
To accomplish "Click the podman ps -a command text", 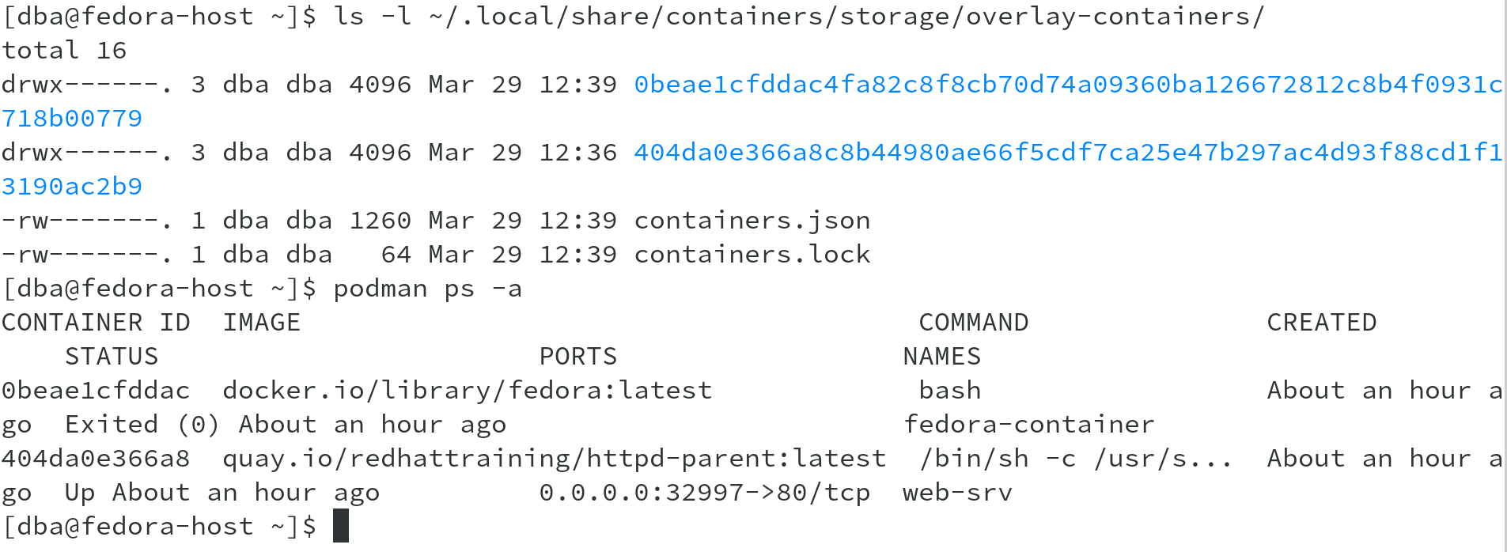I will (427, 289).
